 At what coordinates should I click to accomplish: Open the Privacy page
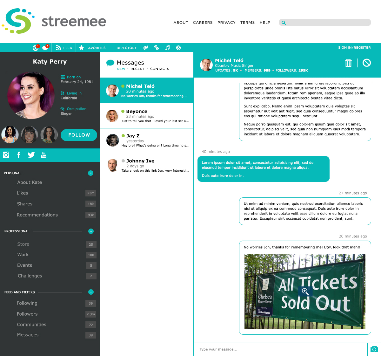click(x=226, y=23)
